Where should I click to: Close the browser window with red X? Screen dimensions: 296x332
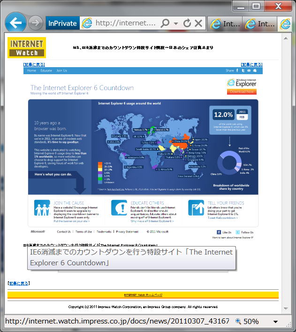point(278,7)
